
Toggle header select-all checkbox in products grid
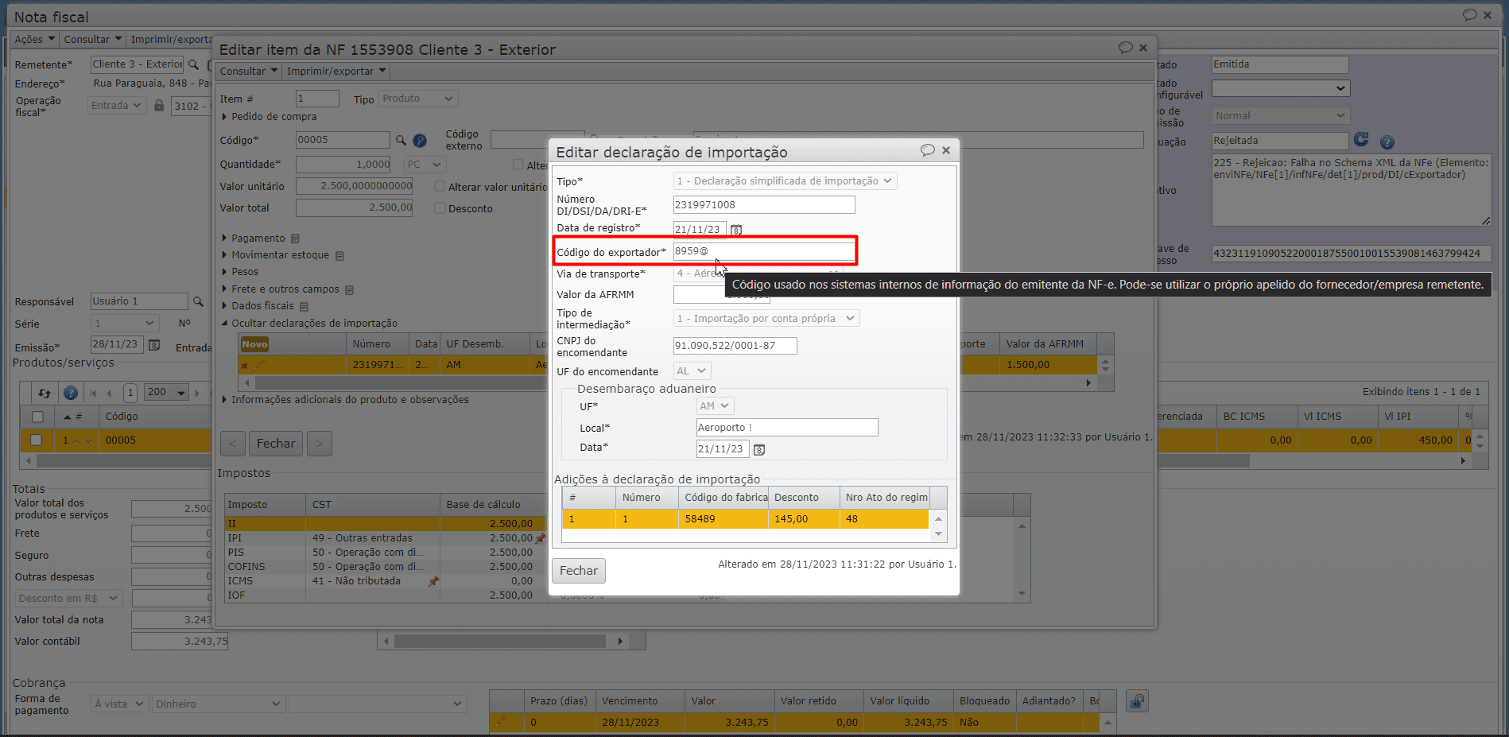[37, 417]
